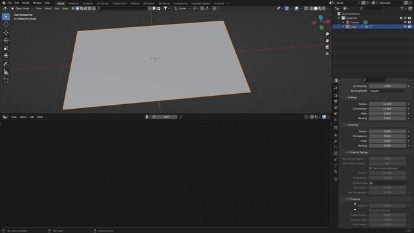Select rendered viewport shading mode
Image resolution: width=414 pixels, height=233 pixels.
324,8
